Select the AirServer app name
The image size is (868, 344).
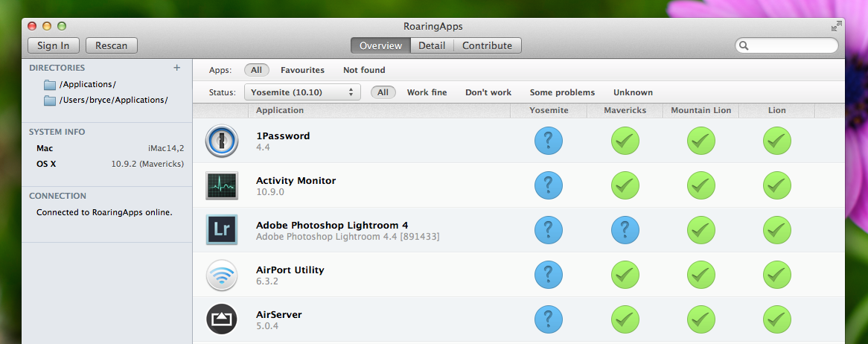pos(279,315)
